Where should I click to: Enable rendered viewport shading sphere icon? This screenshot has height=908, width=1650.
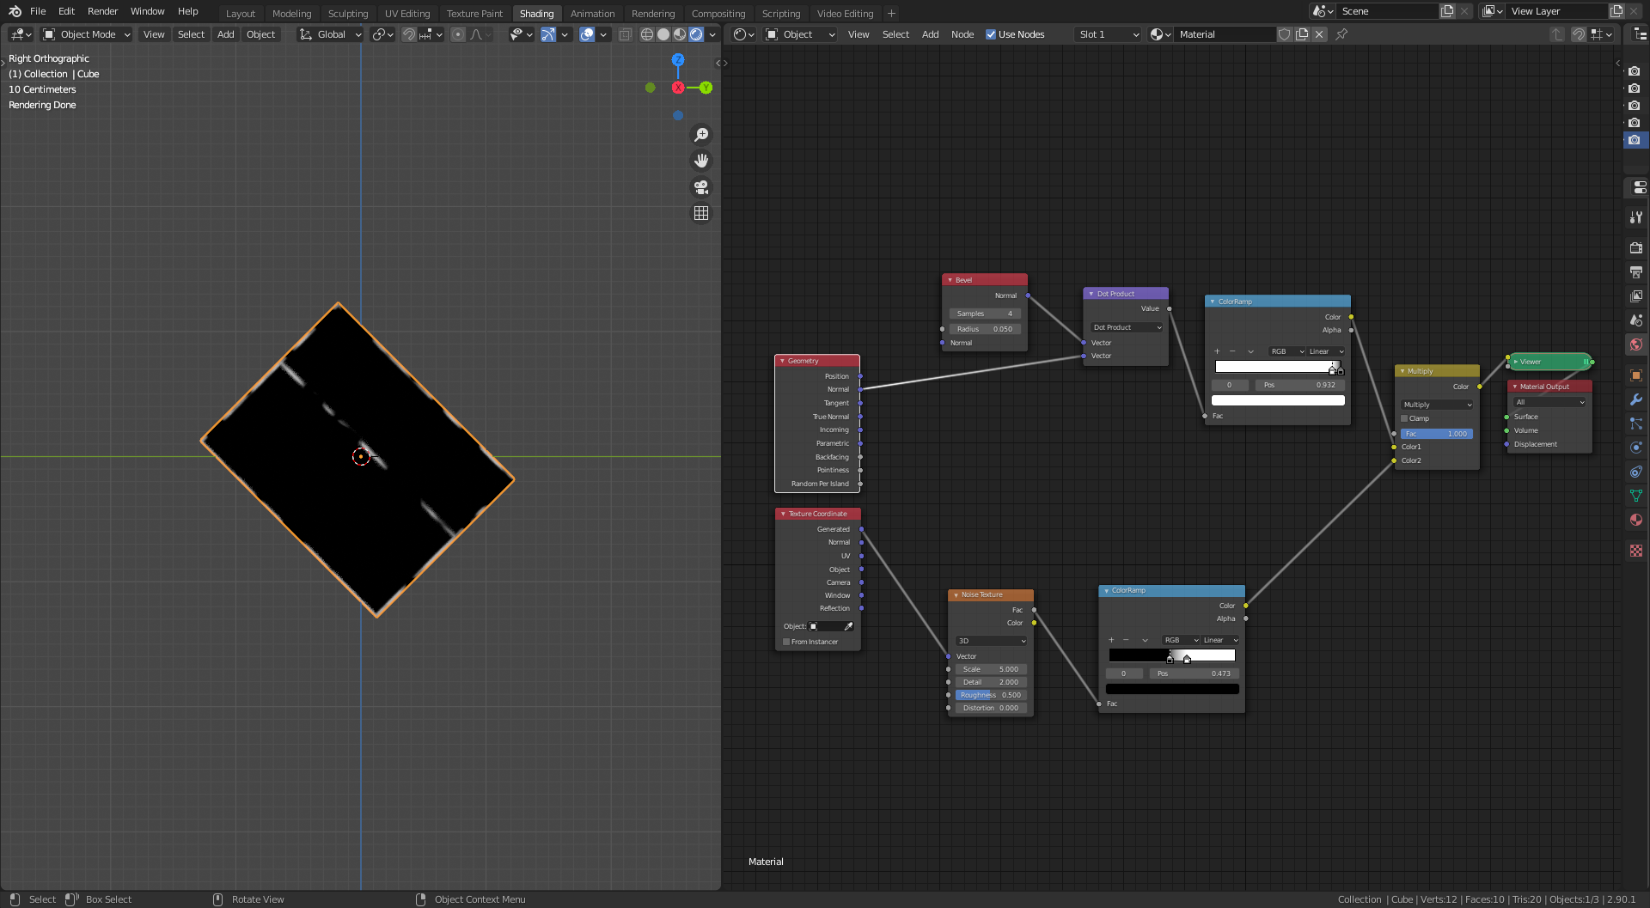tap(696, 34)
